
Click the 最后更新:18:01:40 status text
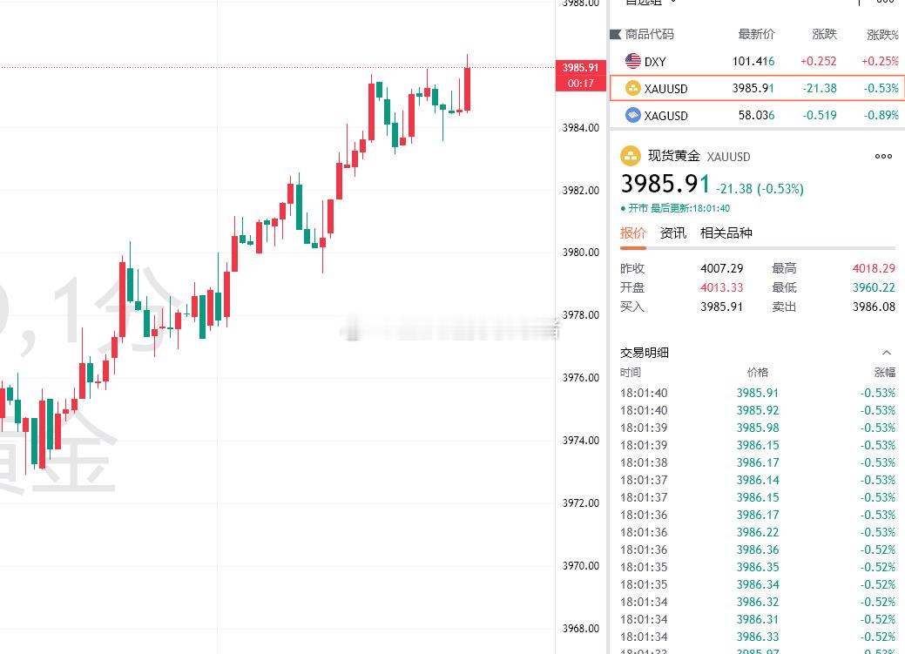point(691,208)
